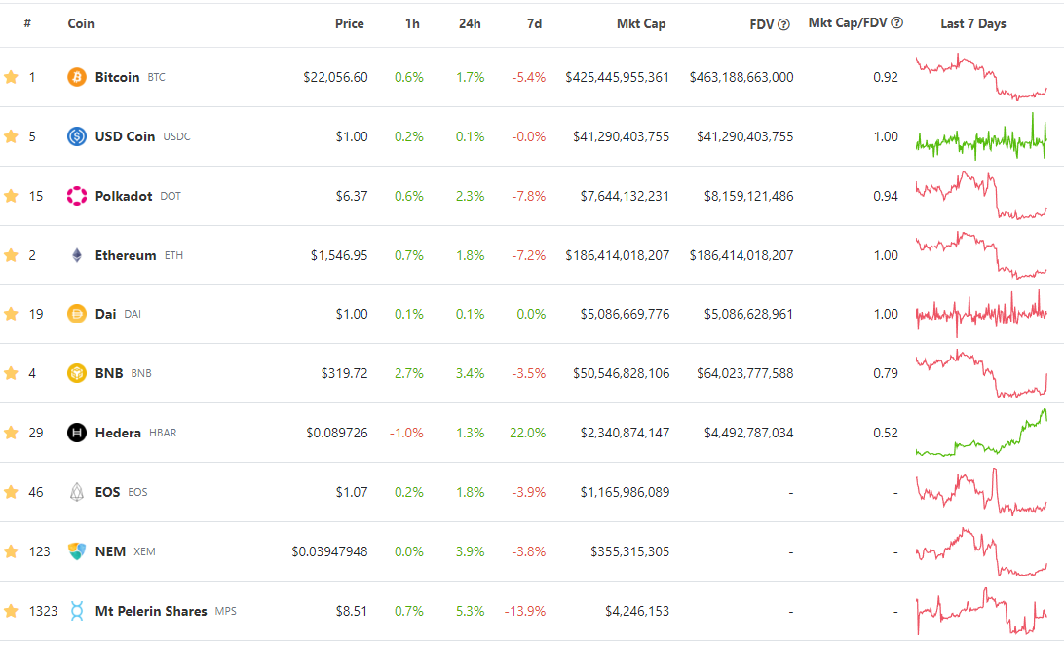Open the Mt Pelerin Shares page link

click(x=151, y=611)
